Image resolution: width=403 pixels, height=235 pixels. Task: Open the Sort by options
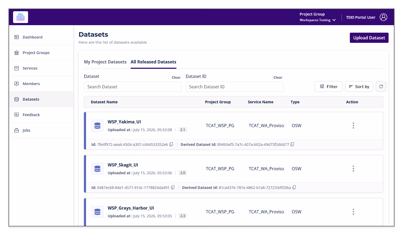359,86
